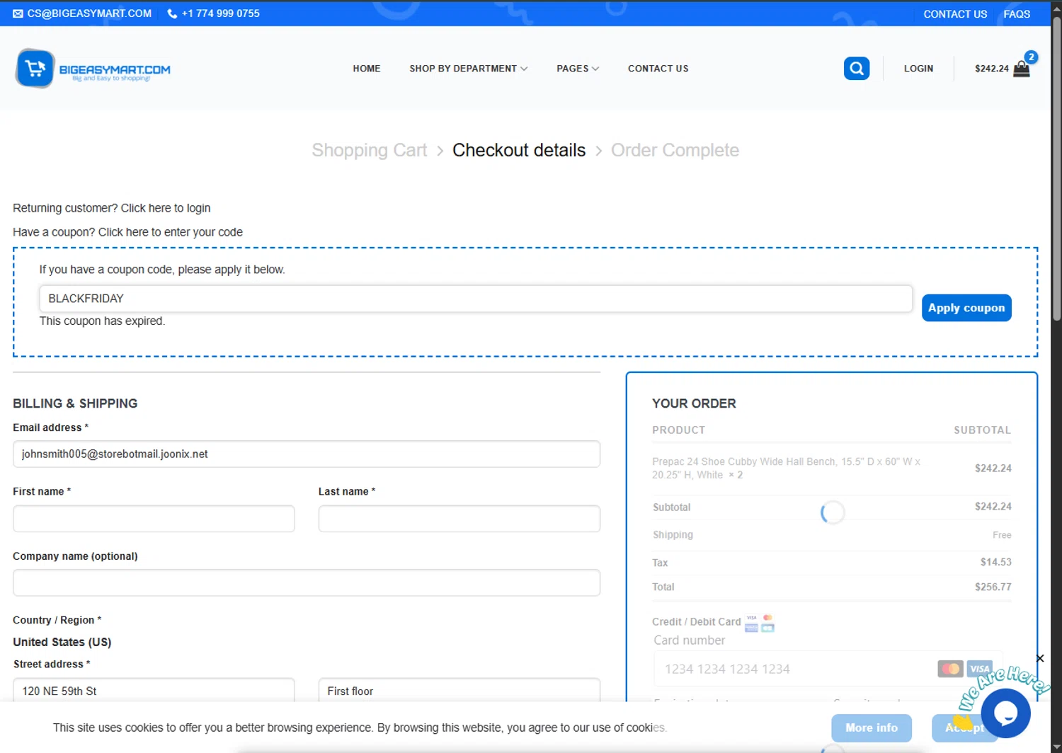Open the shopping bag cart icon
Image resolution: width=1062 pixels, height=753 pixels.
(1022, 69)
